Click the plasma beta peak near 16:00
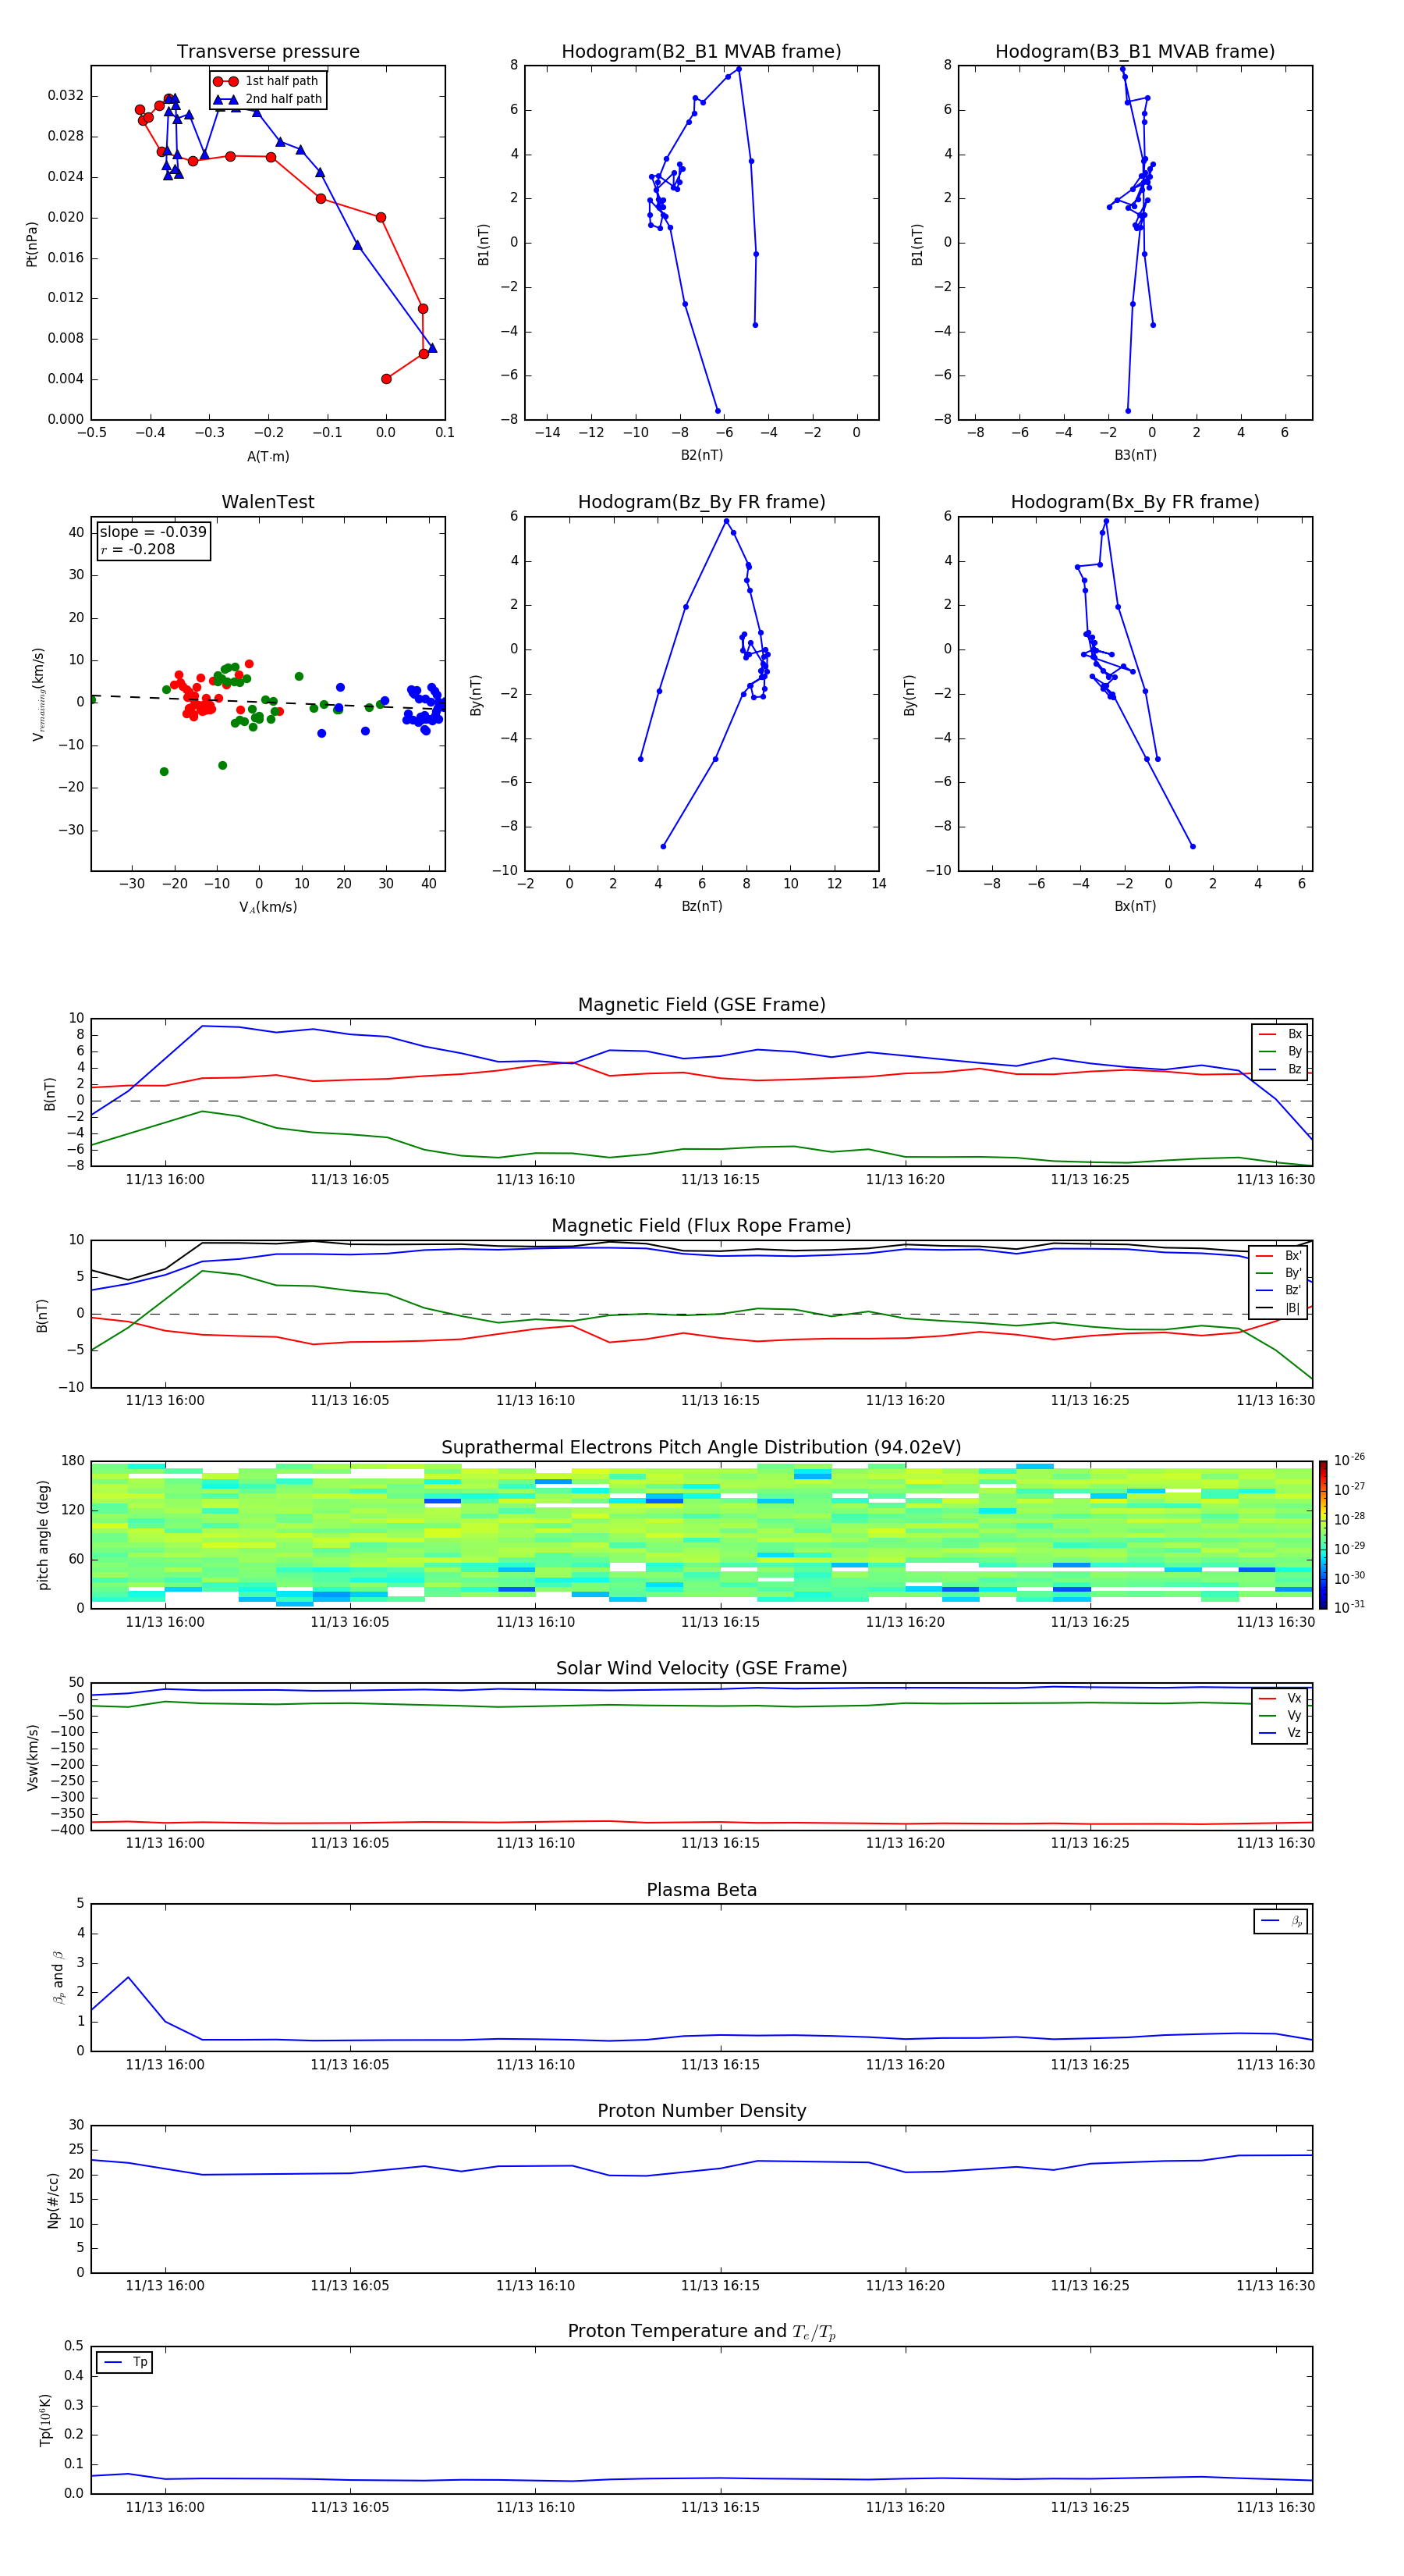Image resolution: width=1404 pixels, height=2576 pixels. point(128,1977)
